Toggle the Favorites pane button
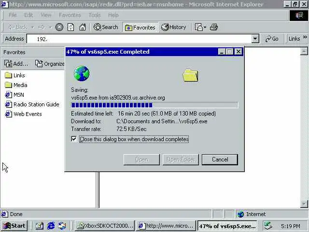309x232 pixels. [x=140, y=28]
